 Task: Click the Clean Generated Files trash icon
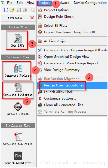coord(40,105)
